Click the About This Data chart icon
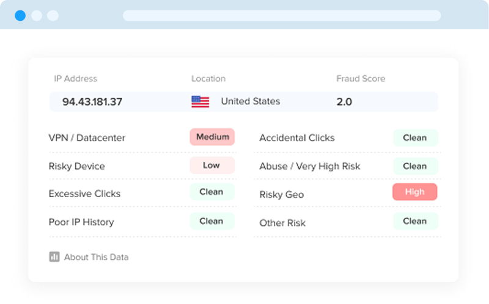Image resolution: width=489 pixels, height=304 pixels. coord(54,256)
